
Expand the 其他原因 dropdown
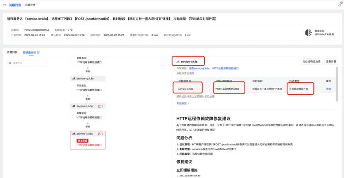[x=183, y=103]
